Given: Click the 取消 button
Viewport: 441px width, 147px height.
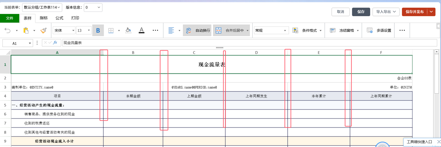Looking at the screenshot, I should pyautogui.click(x=340, y=12).
